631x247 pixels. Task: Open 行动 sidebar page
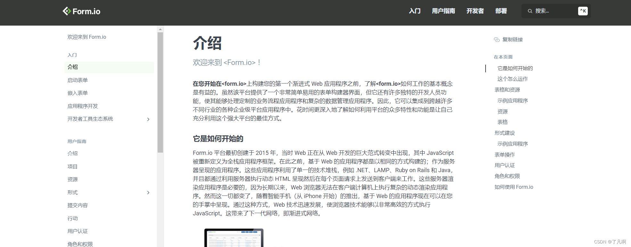(73, 219)
